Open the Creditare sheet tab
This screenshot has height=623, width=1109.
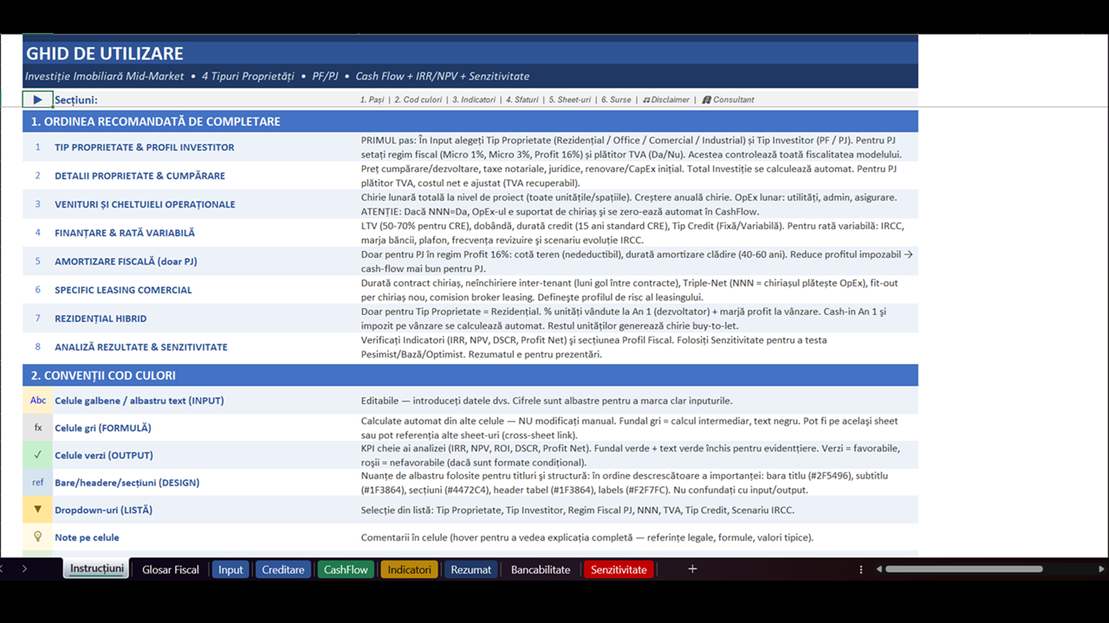coord(283,569)
